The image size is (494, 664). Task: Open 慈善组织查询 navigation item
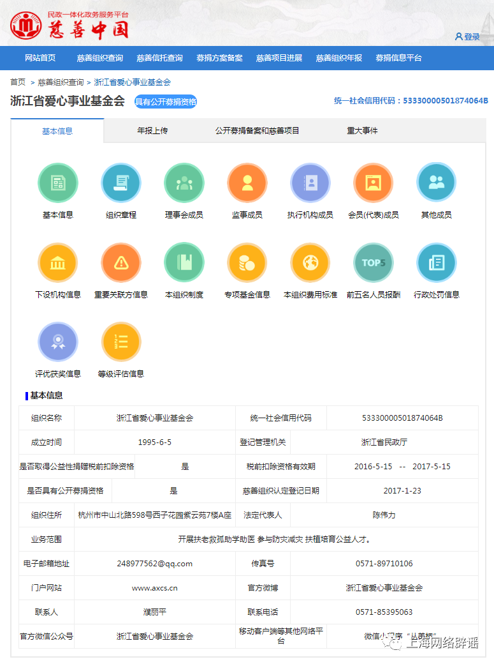(100, 58)
